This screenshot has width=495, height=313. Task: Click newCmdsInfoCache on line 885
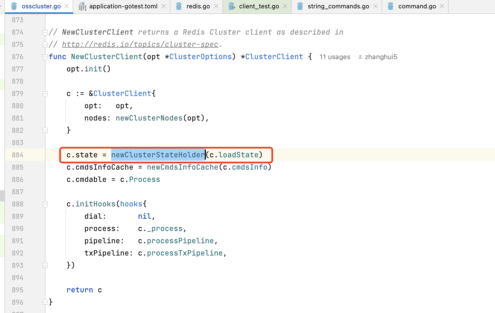pyautogui.click(x=182, y=167)
